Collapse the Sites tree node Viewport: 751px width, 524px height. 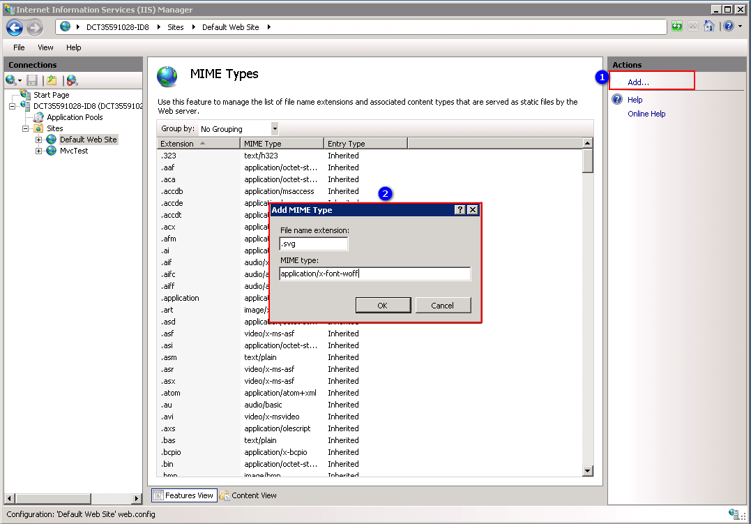(x=25, y=128)
